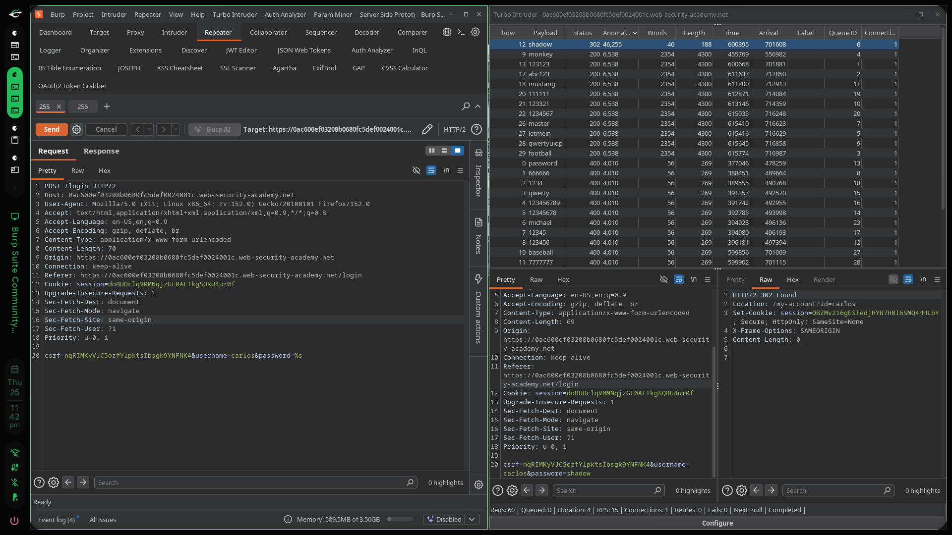952x535 pixels.
Task: Select side-by-side request/response layout
Action: [x=432, y=151]
